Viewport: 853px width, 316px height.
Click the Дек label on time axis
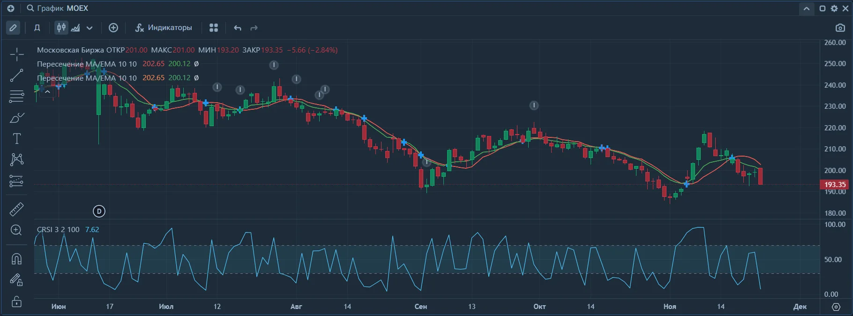coord(800,307)
